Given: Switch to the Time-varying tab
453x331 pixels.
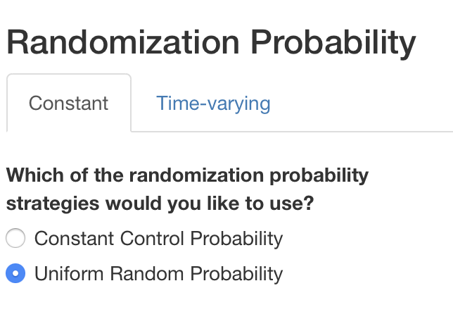Looking at the screenshot, I should (213, 104).
